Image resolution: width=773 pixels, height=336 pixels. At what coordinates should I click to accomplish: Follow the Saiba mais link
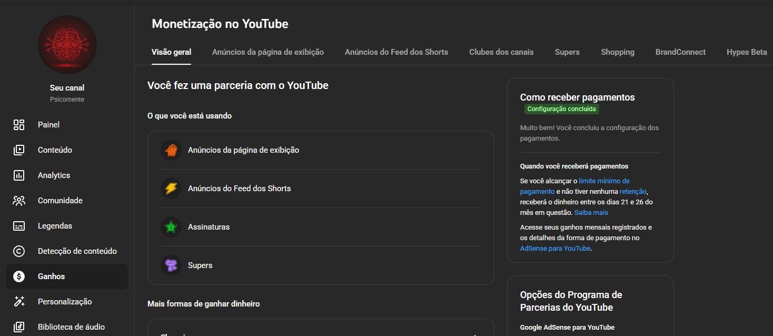(x=591, y=213)
